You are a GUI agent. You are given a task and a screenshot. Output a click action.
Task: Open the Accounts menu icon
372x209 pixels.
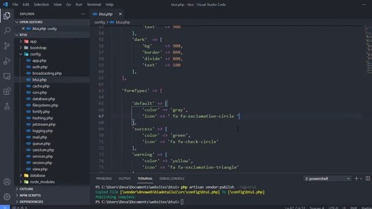coord(7,182)
